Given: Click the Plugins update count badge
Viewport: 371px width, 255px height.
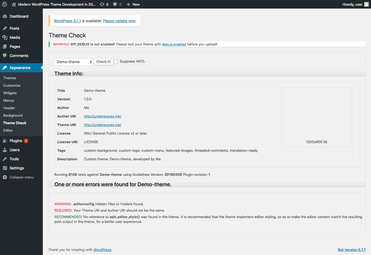Looking at the screenshot, I should point(26,141).
